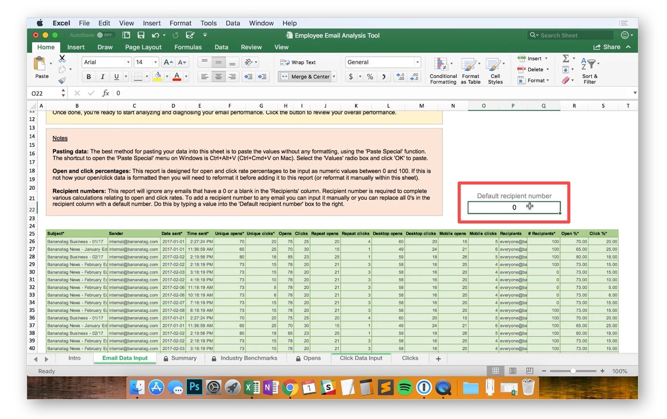Expand the Merge & Center dropdown arrow
The width and height of the screenshot is (667, 419).
click(x=334, y=77)
